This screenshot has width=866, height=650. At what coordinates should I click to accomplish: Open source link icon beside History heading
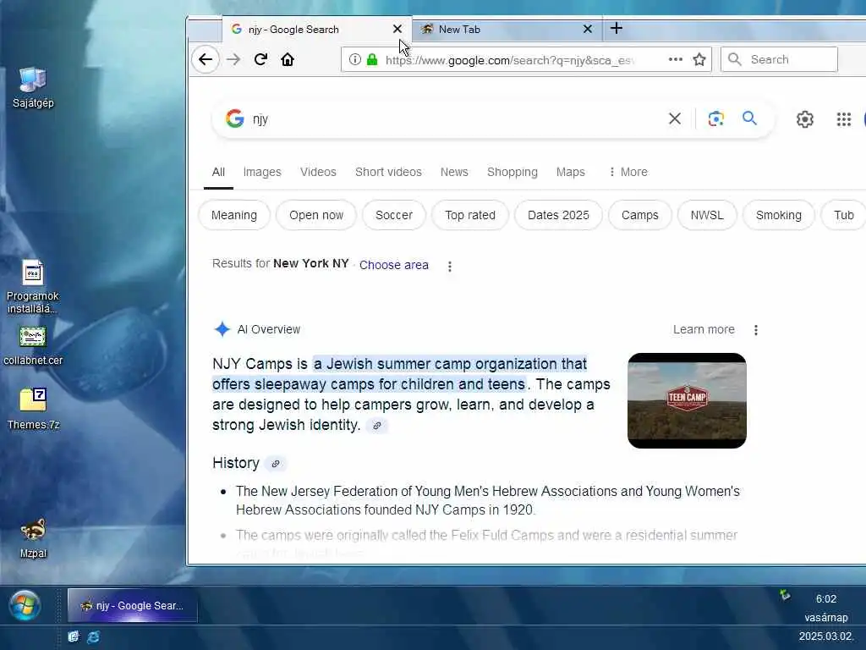275,464
